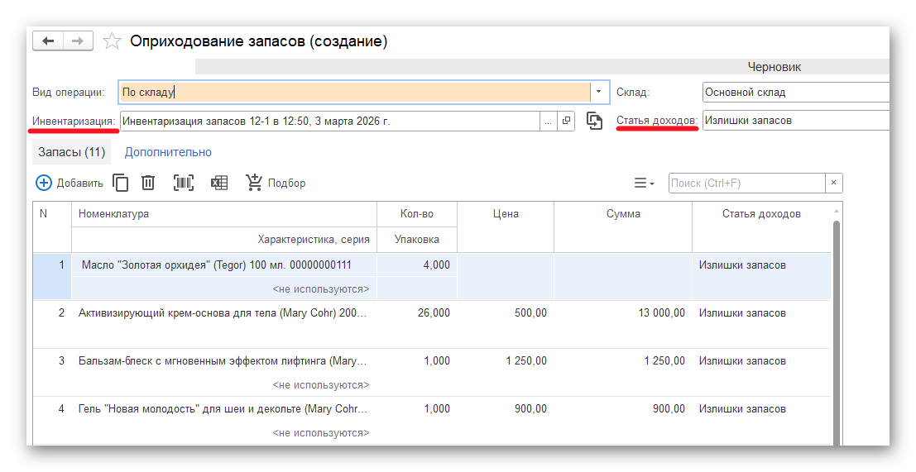Click the forward navigation arrow
Screen dimensions: 916x472
click(78, 41)
